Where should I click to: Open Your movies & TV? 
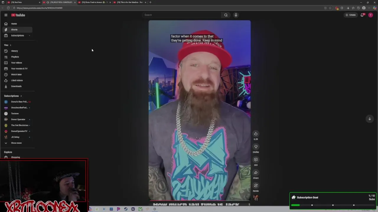click(x=17, y=69)
